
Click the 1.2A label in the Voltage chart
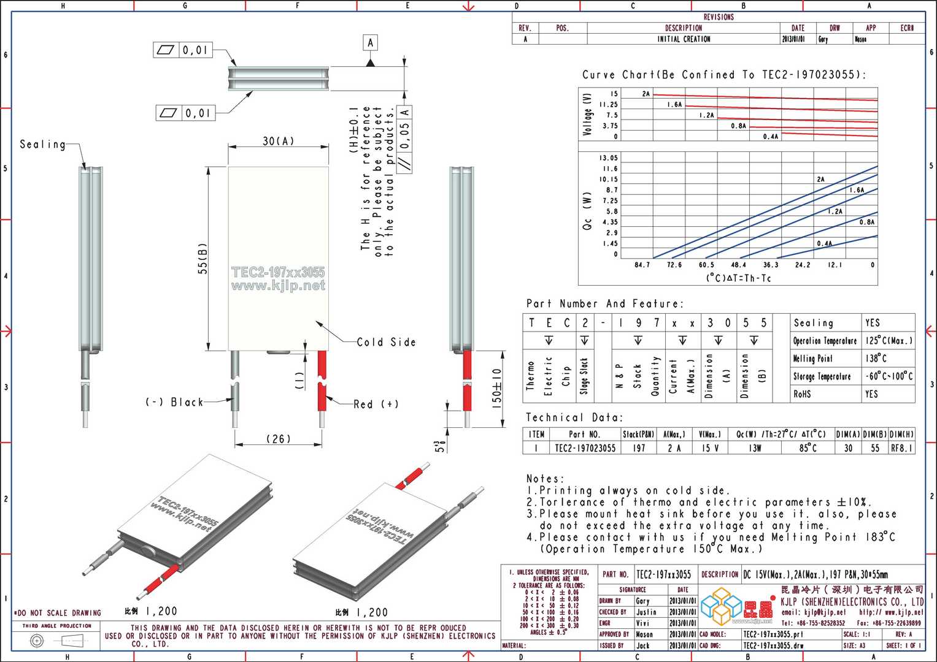(x=707, y=115)
